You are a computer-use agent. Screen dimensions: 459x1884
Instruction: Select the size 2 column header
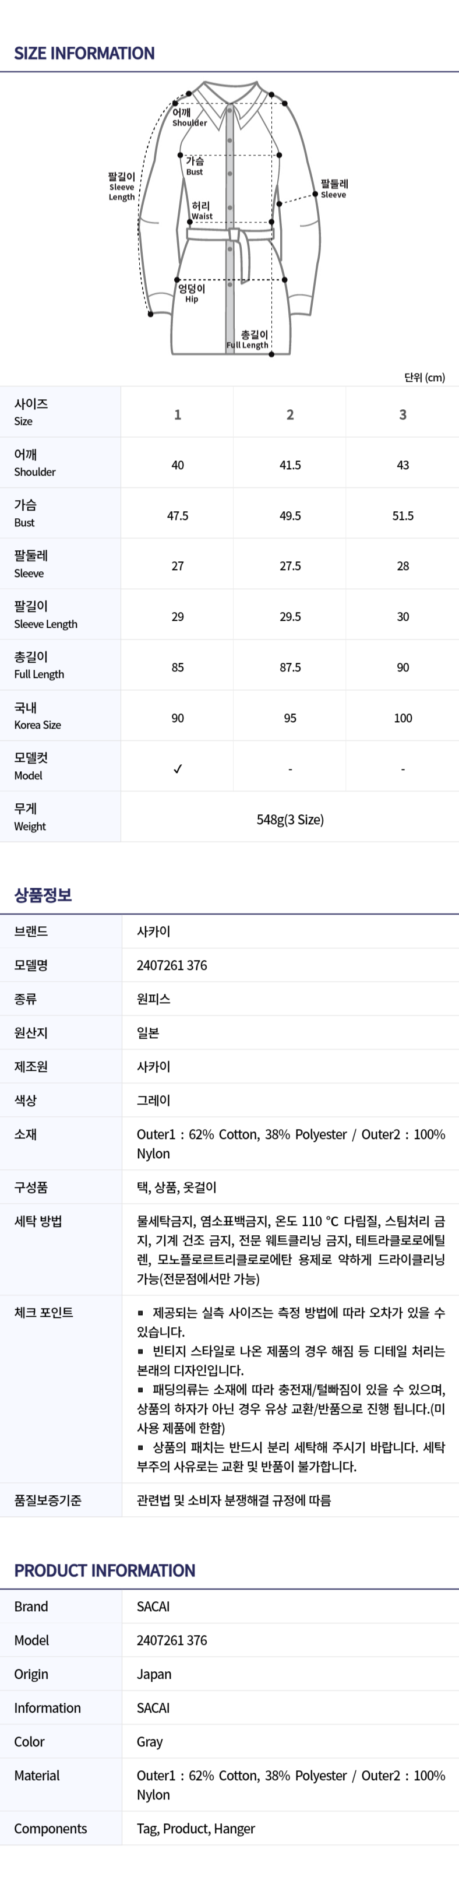pyautogui.click(x=290, y=414)
